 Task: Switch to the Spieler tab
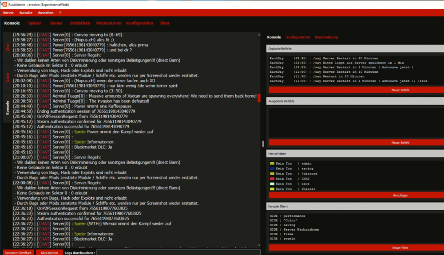coord(35,23)
